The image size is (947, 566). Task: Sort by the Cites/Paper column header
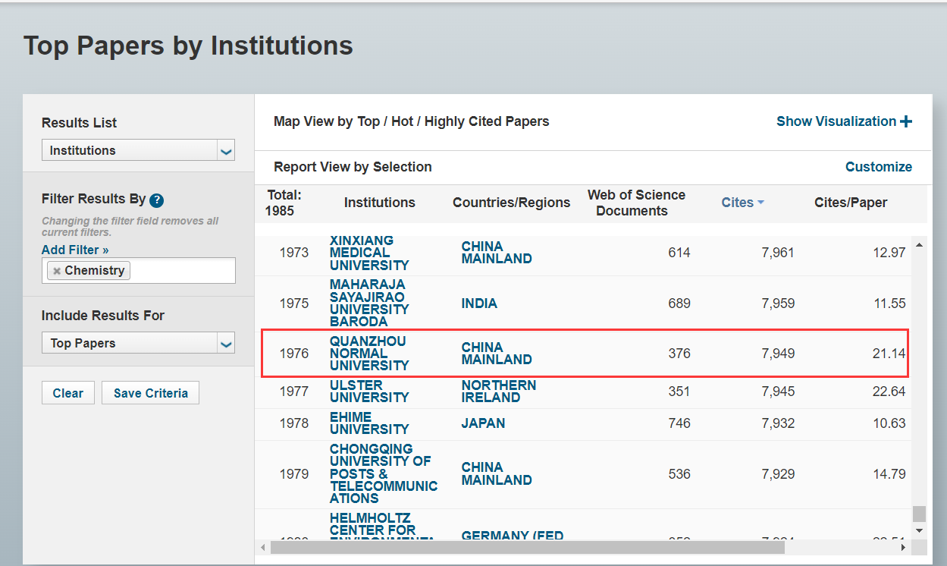(850, 203)
